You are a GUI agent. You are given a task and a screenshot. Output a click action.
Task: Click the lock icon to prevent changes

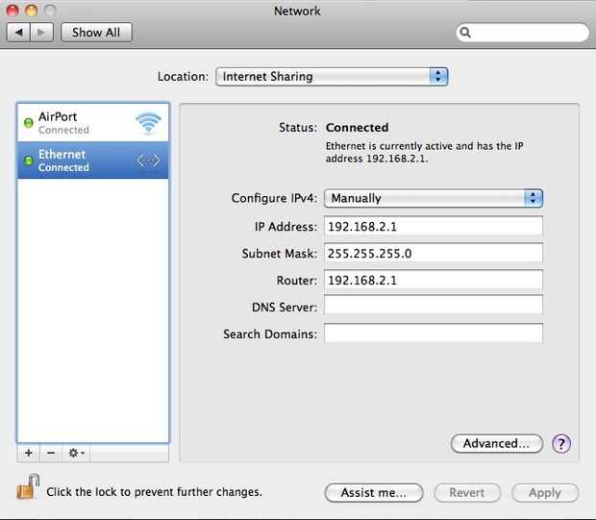click(x=26, y=487)
